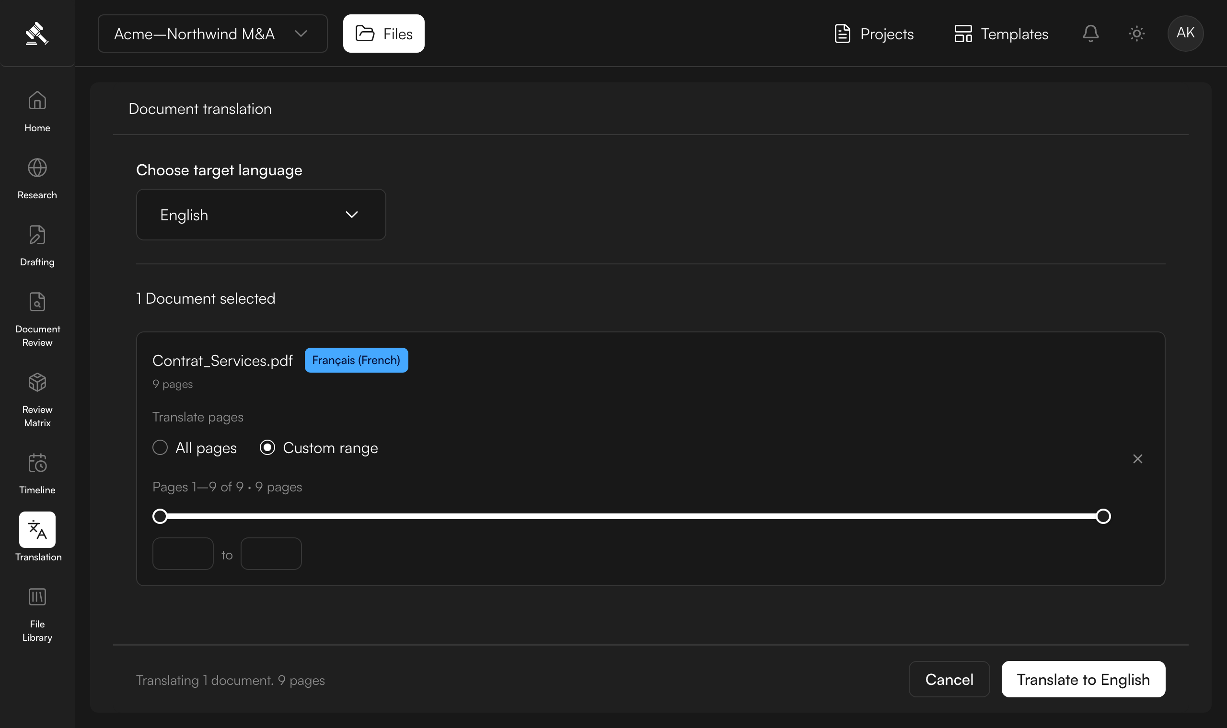
Task: Click the Files button
Action: coord(384,34)
